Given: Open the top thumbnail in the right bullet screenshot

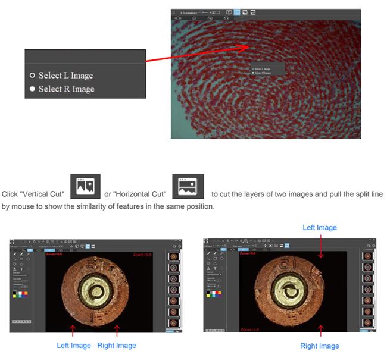Looking at the screenshot, I should [x=367, y=256].
